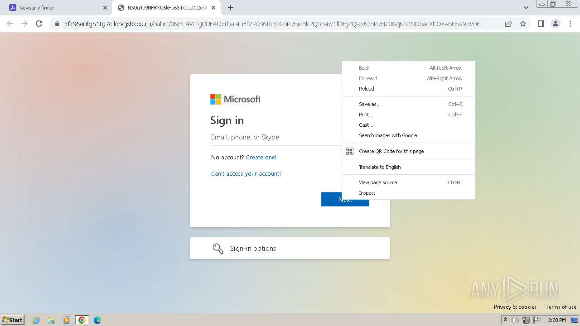Open the side panel icon
This screenshot has width=580, height=326.
pyautogui.click(x=541, y=24)
